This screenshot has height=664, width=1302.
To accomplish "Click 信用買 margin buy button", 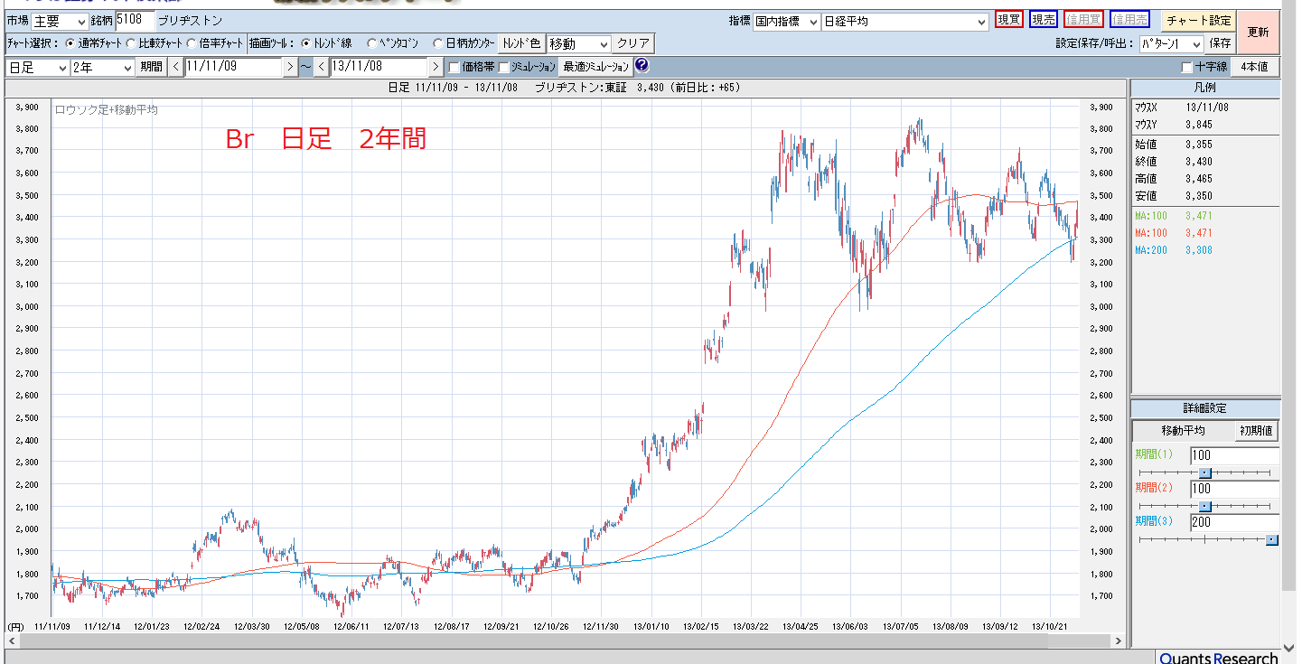I will [x=1083, y=20].
